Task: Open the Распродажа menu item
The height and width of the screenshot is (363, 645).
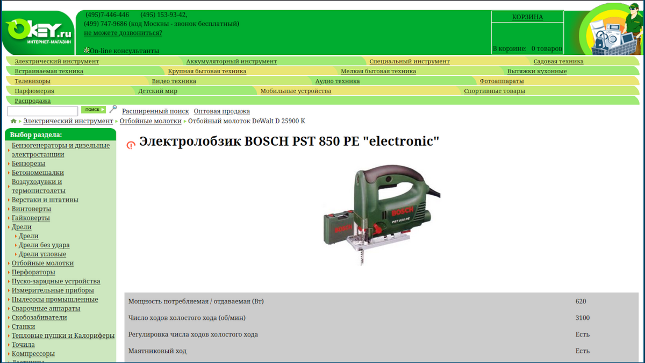Action: (32, 101)
